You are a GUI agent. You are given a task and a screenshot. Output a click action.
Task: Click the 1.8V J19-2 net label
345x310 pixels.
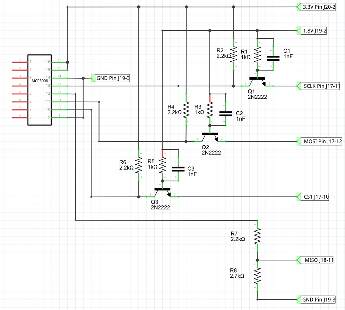click(x=312, y=31)
